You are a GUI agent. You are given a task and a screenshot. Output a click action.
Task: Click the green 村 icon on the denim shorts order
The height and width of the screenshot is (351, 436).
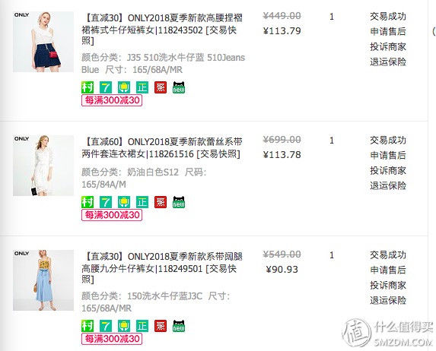88,87
